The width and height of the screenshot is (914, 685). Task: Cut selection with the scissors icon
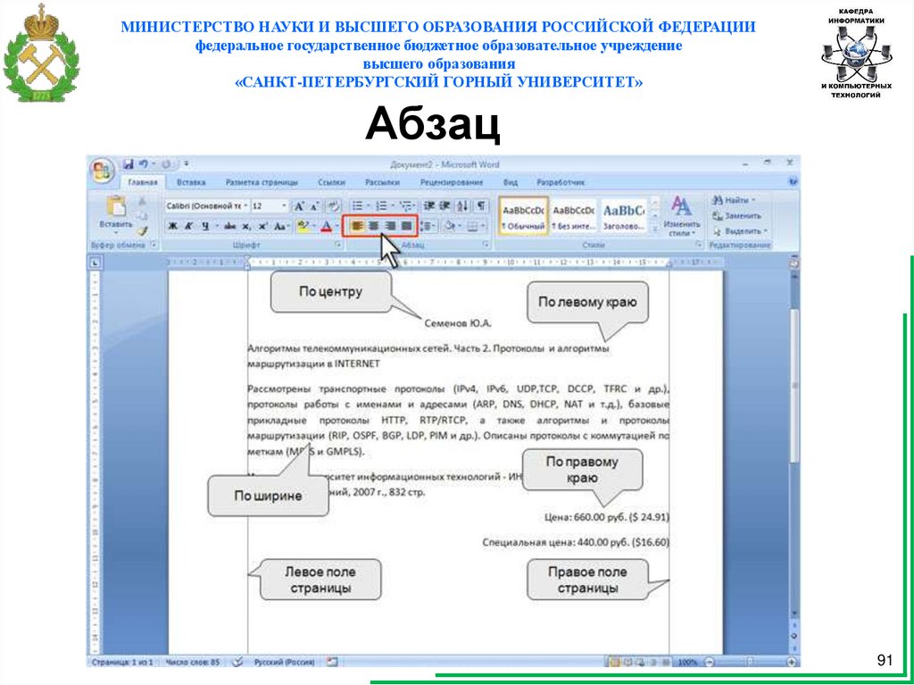point(142,202)
